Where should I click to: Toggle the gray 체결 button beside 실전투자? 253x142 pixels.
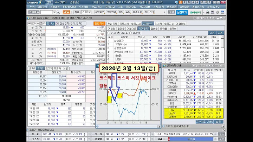click(x=171, y=12)
